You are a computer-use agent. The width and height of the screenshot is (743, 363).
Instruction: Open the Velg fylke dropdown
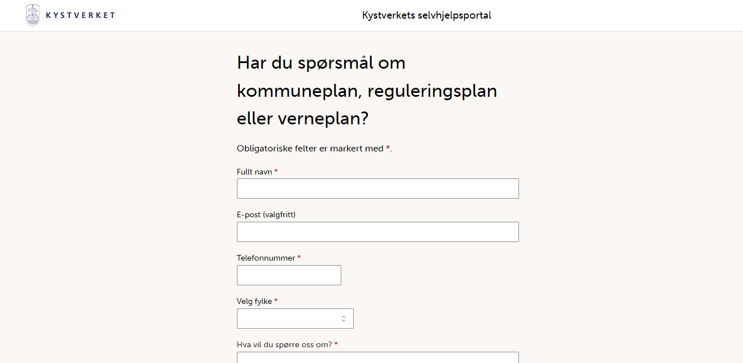[x=288, y=319]
